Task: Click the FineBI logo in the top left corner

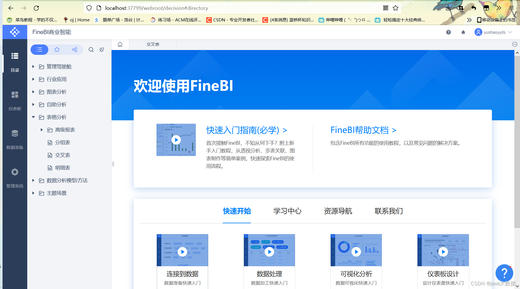Action: coord(15,32)
